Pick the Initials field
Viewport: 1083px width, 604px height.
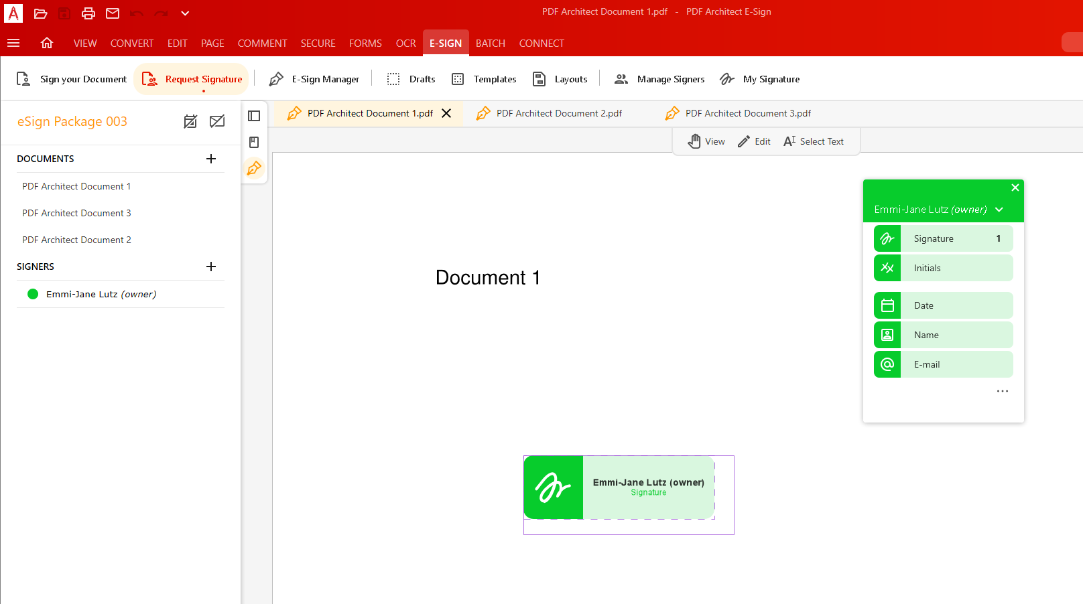coord(944,268)
